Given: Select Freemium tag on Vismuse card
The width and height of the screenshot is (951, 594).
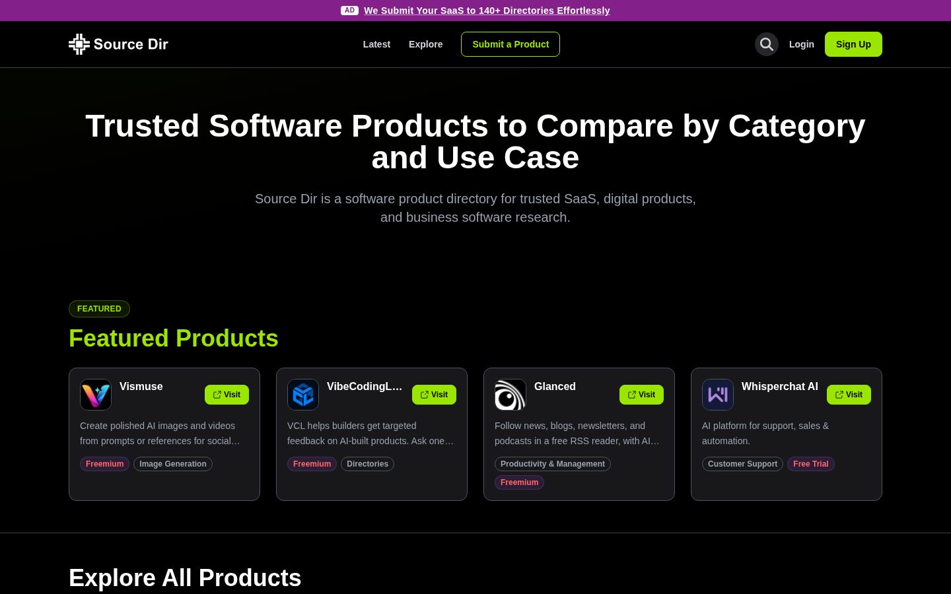Looking at the screenshot, I should click(104, 464).
